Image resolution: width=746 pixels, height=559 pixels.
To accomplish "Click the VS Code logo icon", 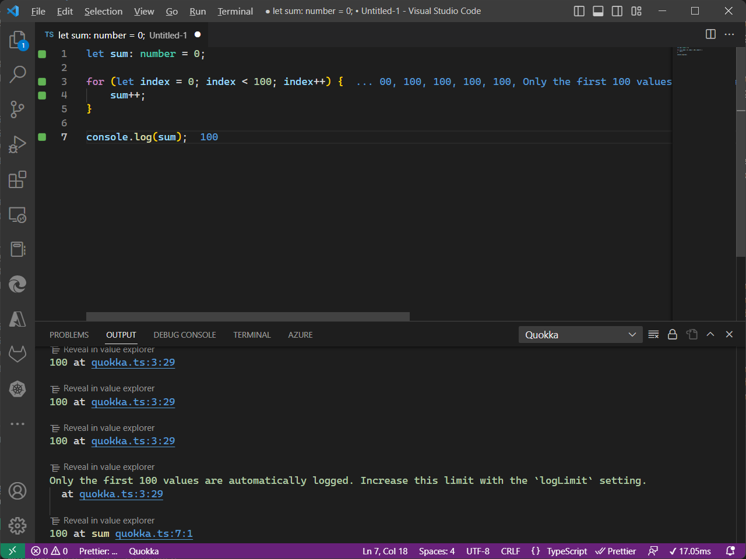I will [13, 11].
